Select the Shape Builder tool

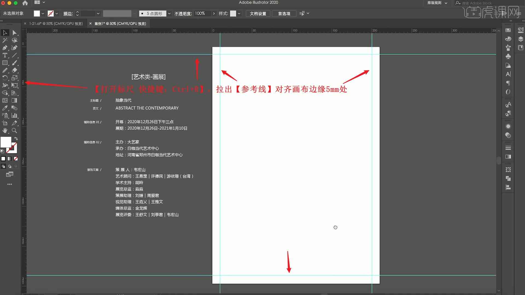[x=5, y=93]
